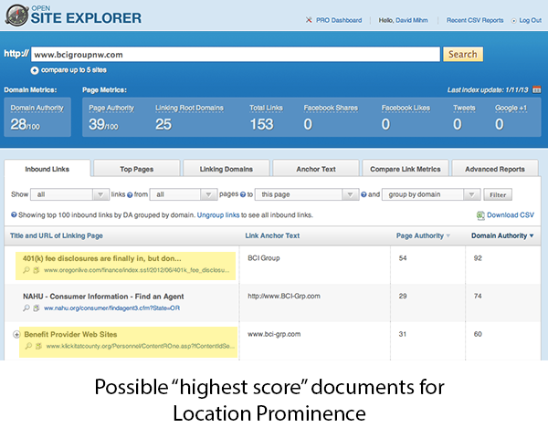
Task: Open the 'this page' target dropdown
Action: 305,194
